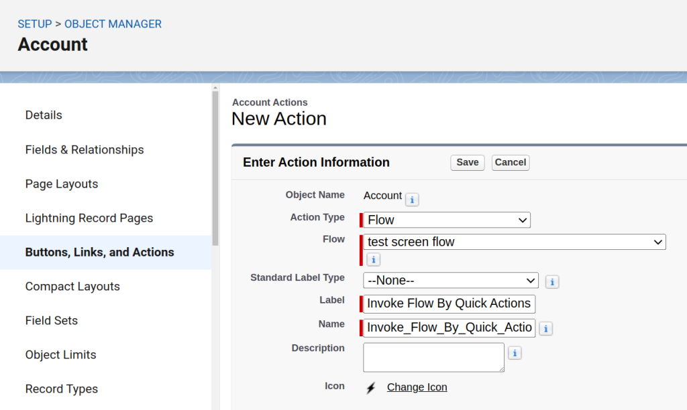Click the sidebar vertical scrollbar
This screenshot has height=410, width=687.
tap(215, 168)
